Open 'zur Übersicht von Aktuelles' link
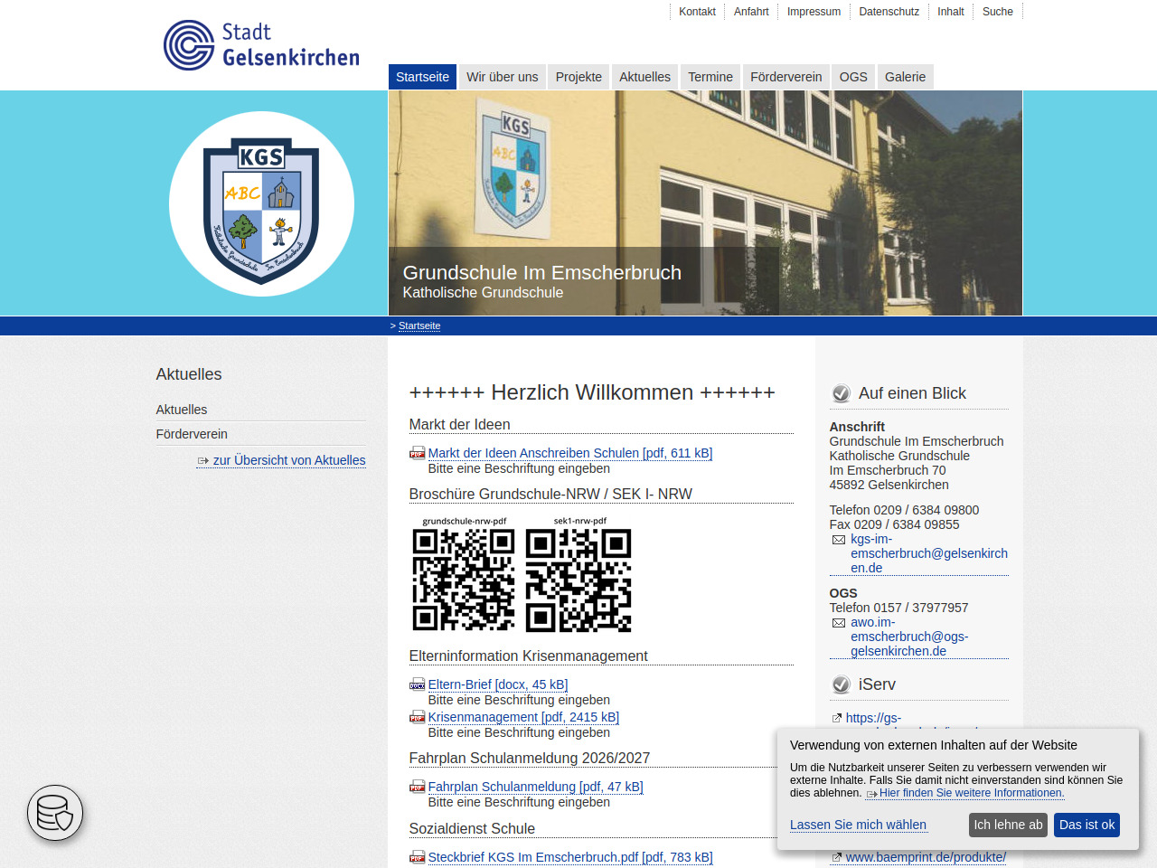This screenshot has height=868, width=1157. (288, 460)
